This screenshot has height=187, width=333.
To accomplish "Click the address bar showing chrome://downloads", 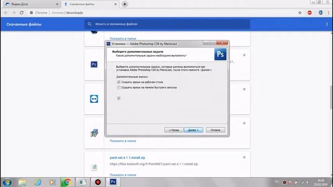I will pyautogui.click(x=161, y=12).
